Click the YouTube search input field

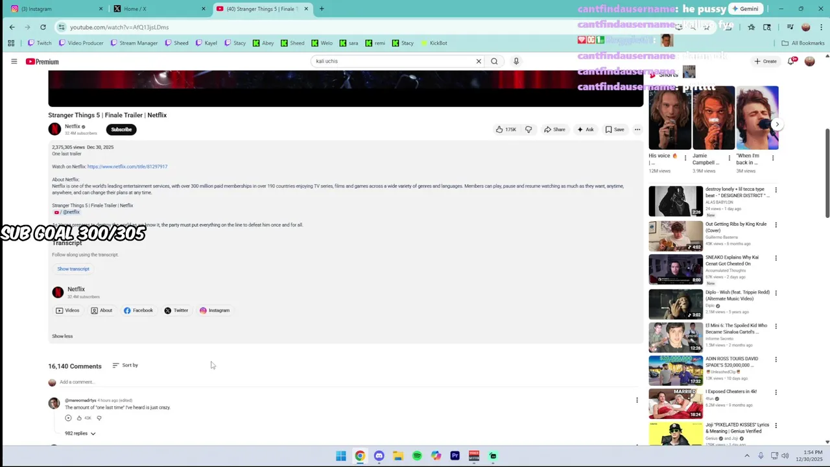(x=392, y=61)
